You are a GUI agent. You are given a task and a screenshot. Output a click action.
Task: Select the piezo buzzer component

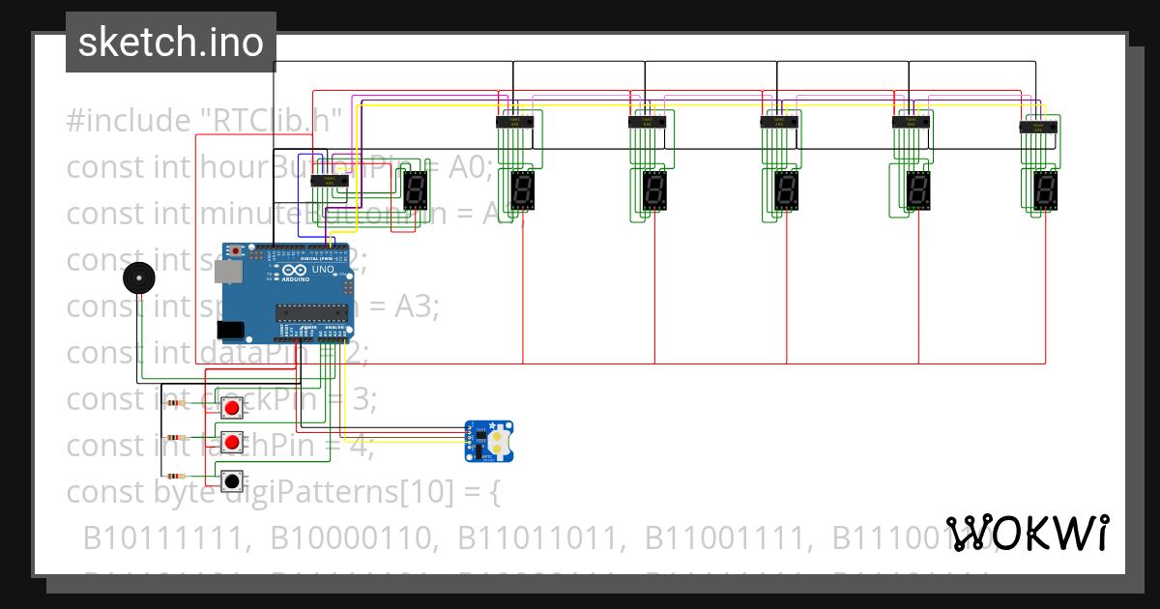(x=138, y=275)
